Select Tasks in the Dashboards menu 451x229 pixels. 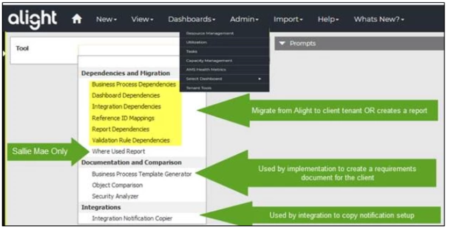(224, 52)
